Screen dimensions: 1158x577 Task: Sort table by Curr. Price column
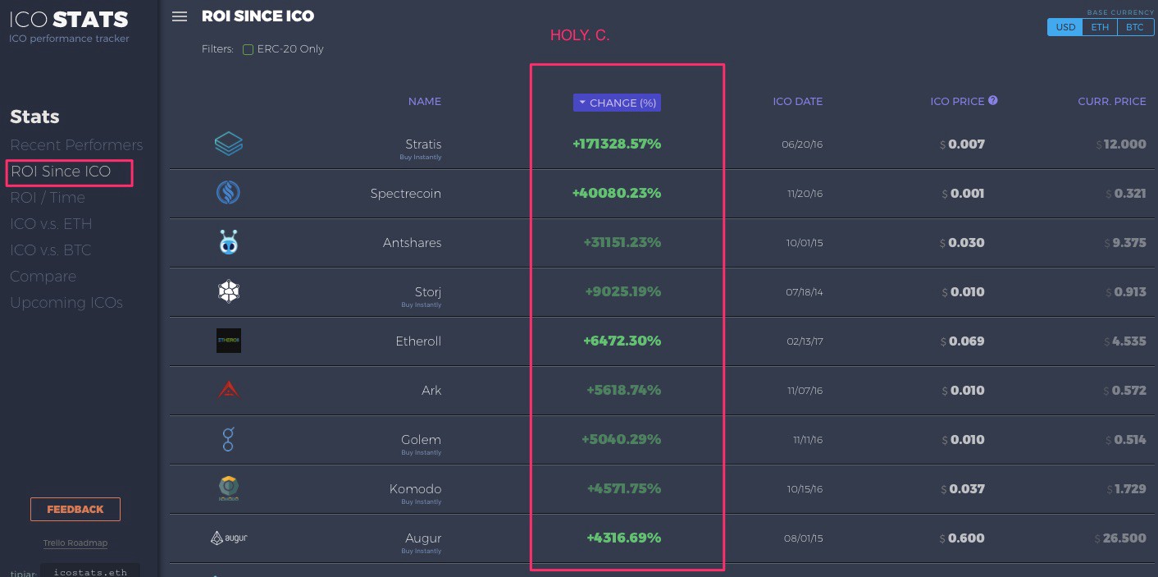tap(1111, 102)
